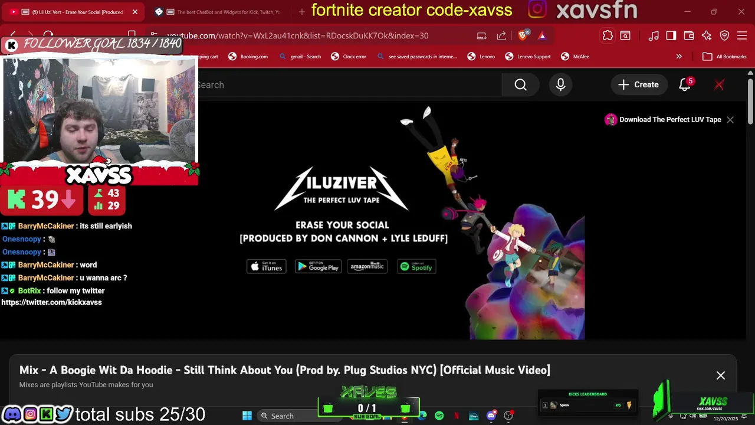755x425 pixels.
Task: Open the Booking.com bookmark
Action: tap(248, 57)
